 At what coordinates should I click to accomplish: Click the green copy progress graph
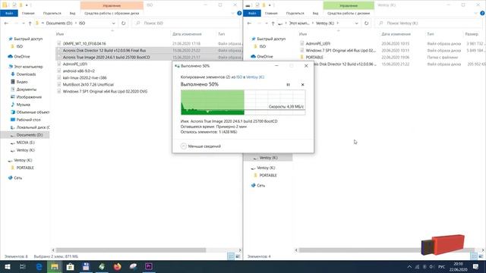point(243,102)
